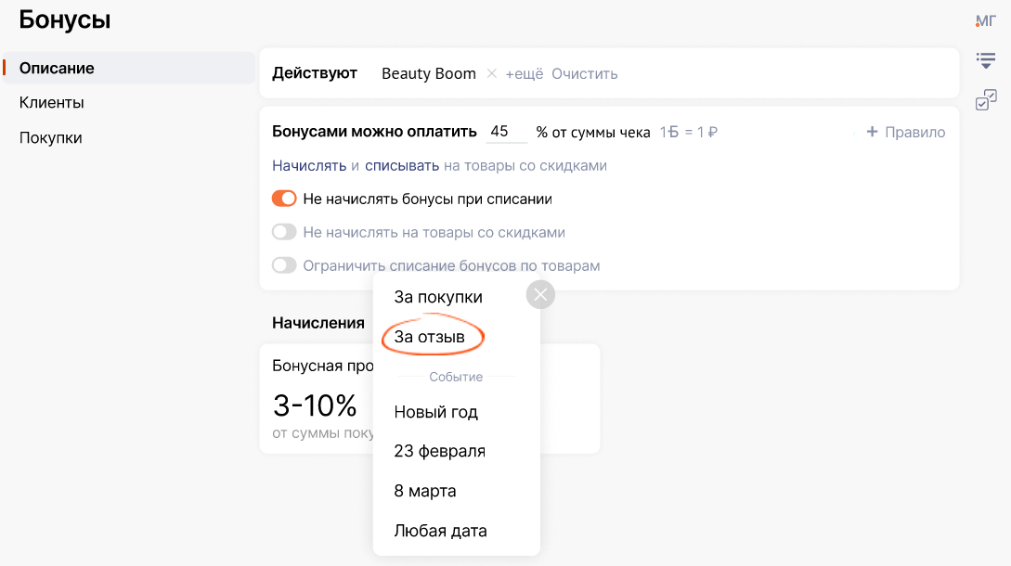This screenshot has height=566, width=1011.
Task: Close the accrual type popup menu
Action: click(x=540, y=295)
